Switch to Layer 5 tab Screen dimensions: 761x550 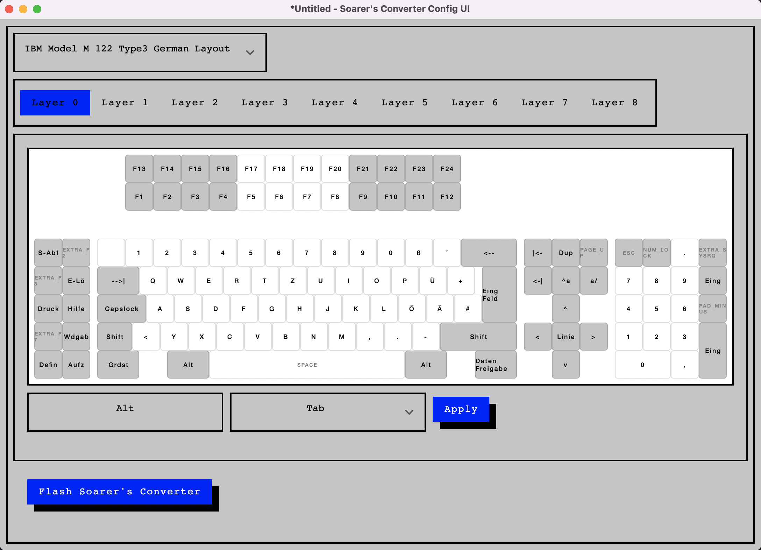(405, 103)
